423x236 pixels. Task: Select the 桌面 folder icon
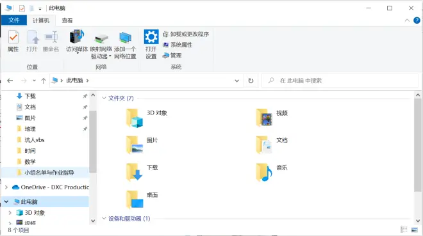135,200
